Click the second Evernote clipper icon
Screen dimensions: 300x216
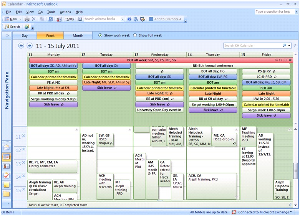[143, 19]
